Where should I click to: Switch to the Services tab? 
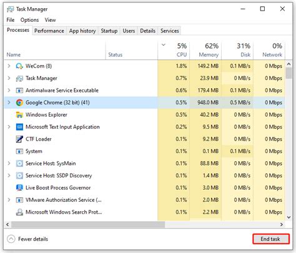tap(169, 31)
